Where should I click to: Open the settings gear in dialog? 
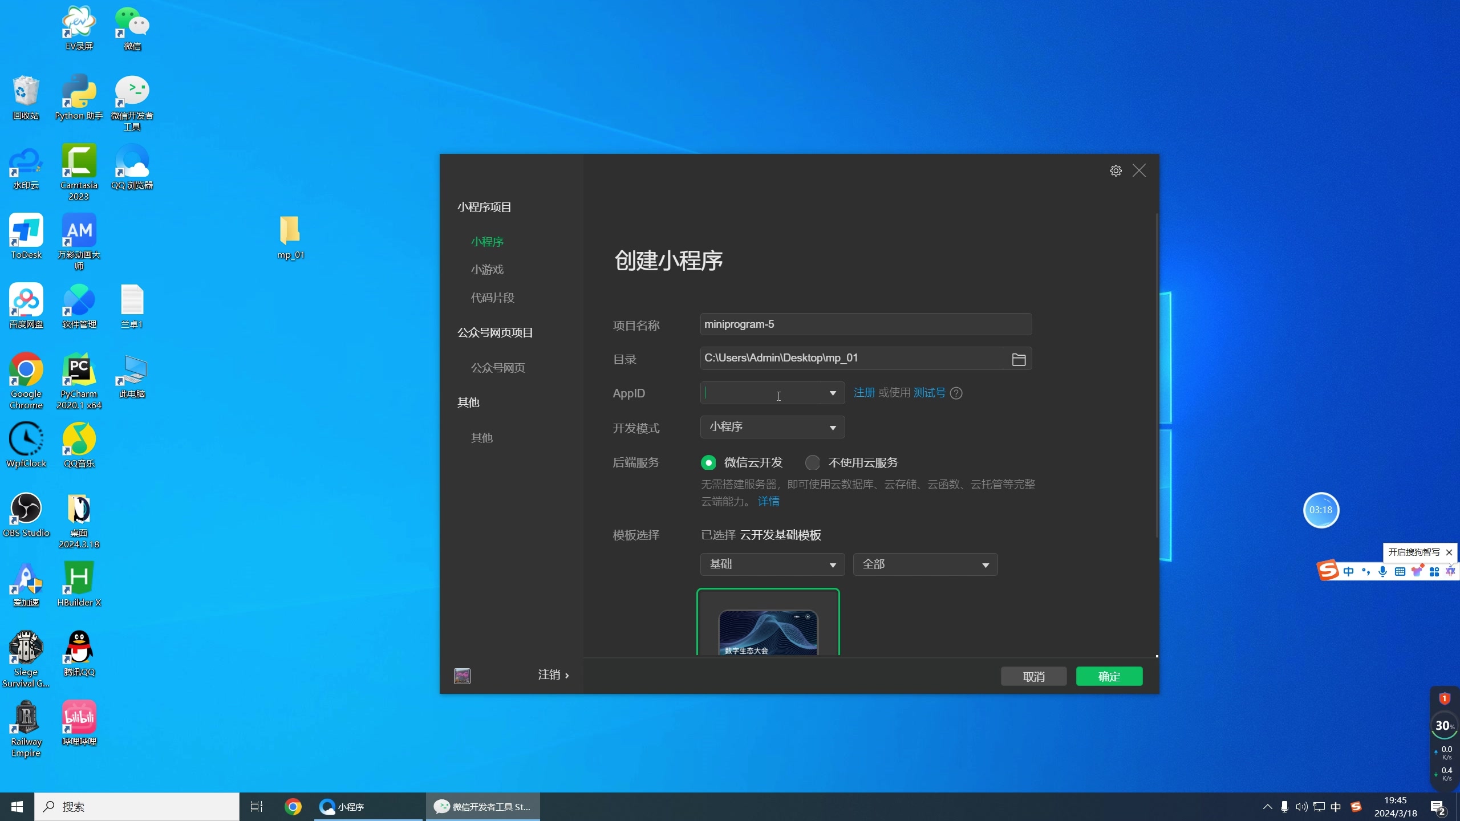tap(1116, 170)
